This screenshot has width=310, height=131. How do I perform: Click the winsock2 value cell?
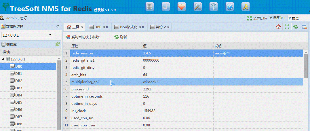click(178, 82)
